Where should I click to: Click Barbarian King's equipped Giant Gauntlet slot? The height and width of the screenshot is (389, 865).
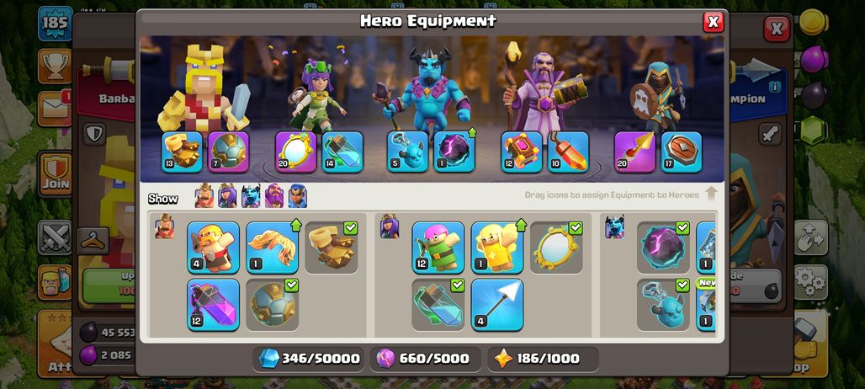tap(182, 152)
